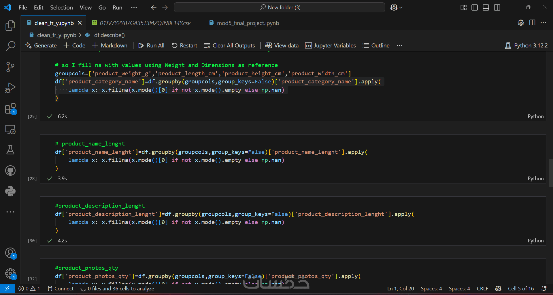Open the Explorer view in activity bar
This screenshot has height=295, width=553.
coord(10,26)
